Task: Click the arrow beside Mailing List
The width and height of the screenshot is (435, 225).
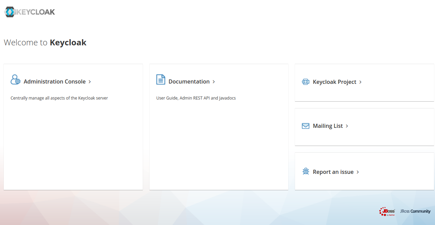Action: coord(347,126)
